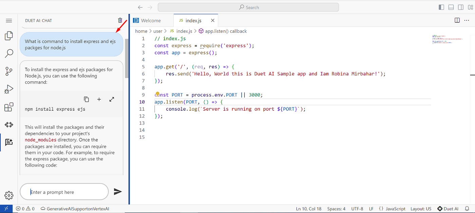This screenshot has height=213, width=475.
Task: Open the Search view in activity bar
Action: point(9,53)
